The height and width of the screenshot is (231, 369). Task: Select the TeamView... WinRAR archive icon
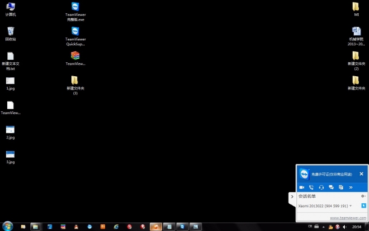pos(75,59)
